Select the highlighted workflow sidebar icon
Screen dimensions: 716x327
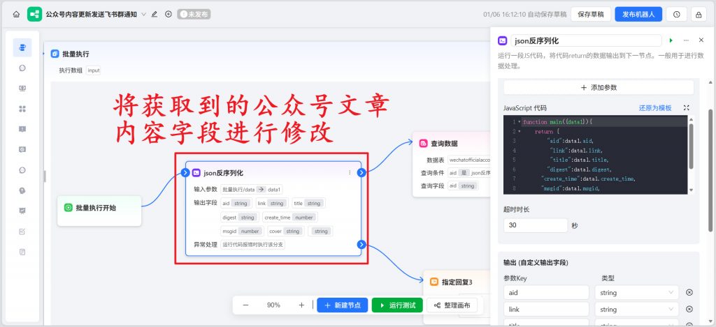click(x=22, y=47)
